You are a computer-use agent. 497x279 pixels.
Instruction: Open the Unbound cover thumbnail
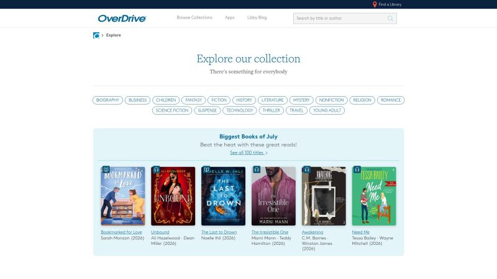(173, 196)
